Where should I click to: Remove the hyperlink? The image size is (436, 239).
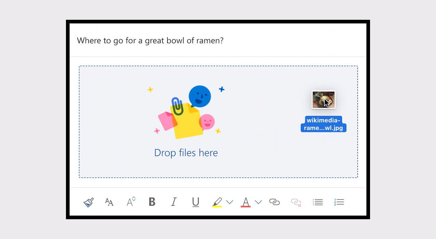pyautogui.click(x=296, y=202)
